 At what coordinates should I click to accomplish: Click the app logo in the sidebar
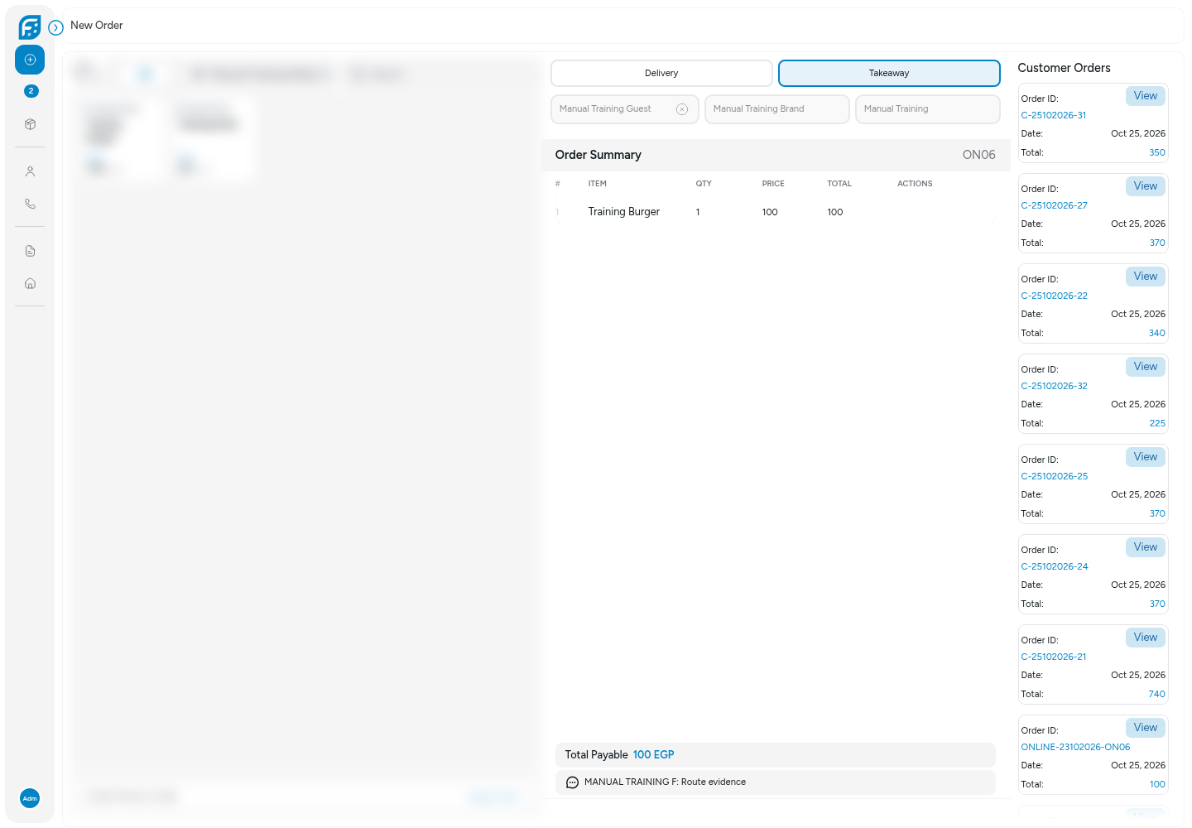30,27
